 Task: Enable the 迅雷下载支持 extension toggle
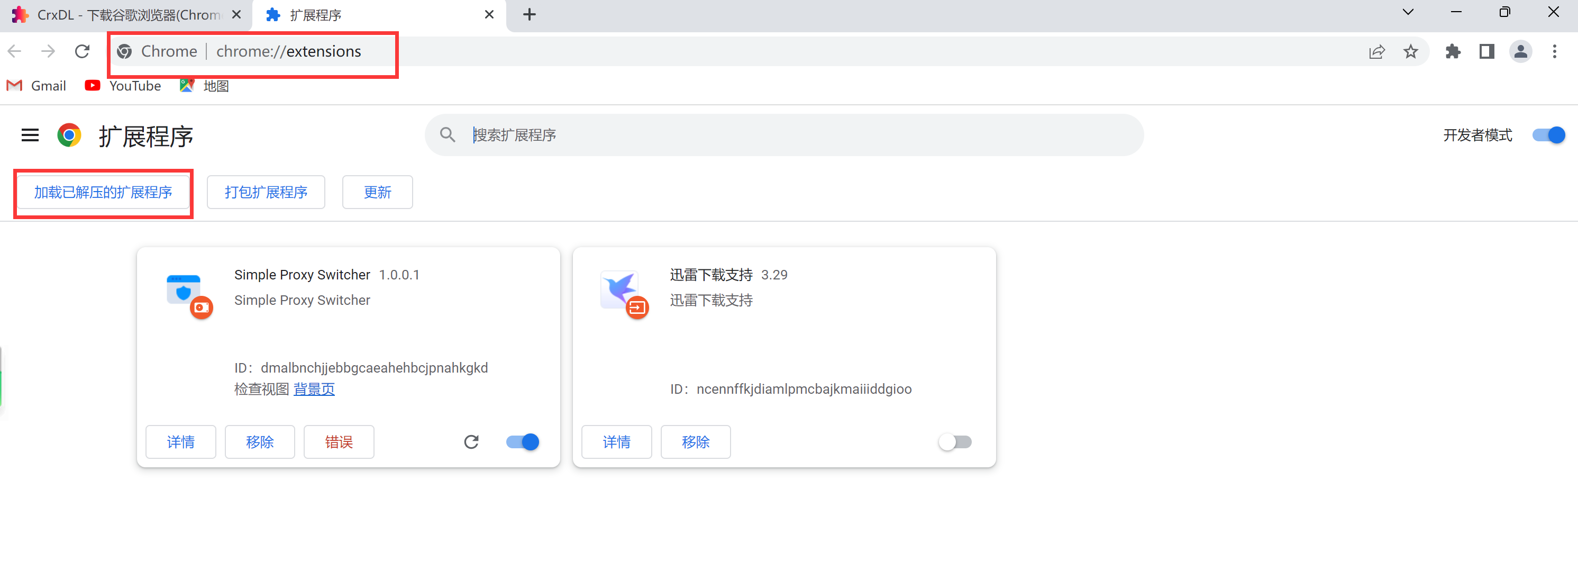coord(954,441)
